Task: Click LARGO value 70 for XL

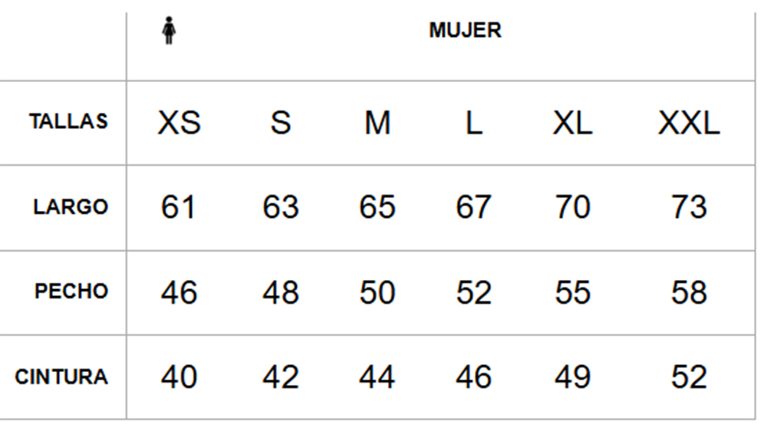Action: coord(572,207)
